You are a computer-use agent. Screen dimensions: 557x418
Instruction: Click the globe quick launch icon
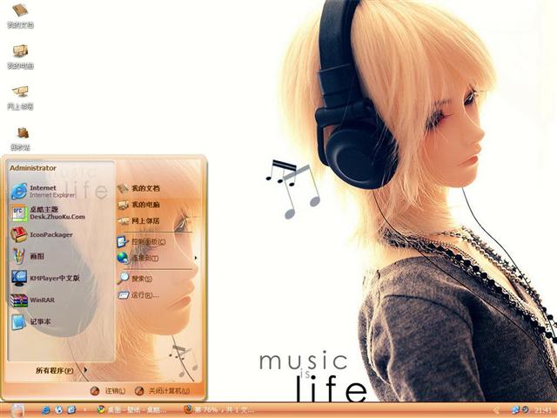click(x=58, y=410)
